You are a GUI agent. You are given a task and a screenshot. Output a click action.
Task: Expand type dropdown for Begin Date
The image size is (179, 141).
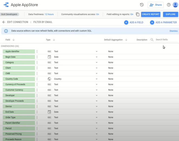(x=97, y=57)
